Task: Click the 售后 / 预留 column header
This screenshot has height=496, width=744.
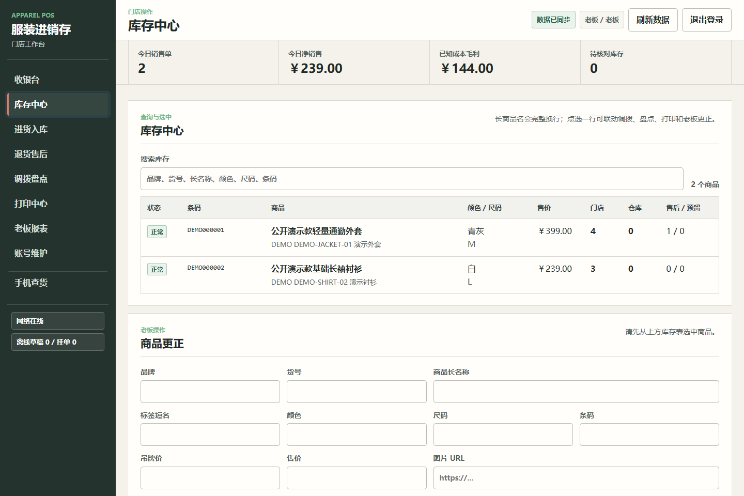Action: click(x=683, y=208)
